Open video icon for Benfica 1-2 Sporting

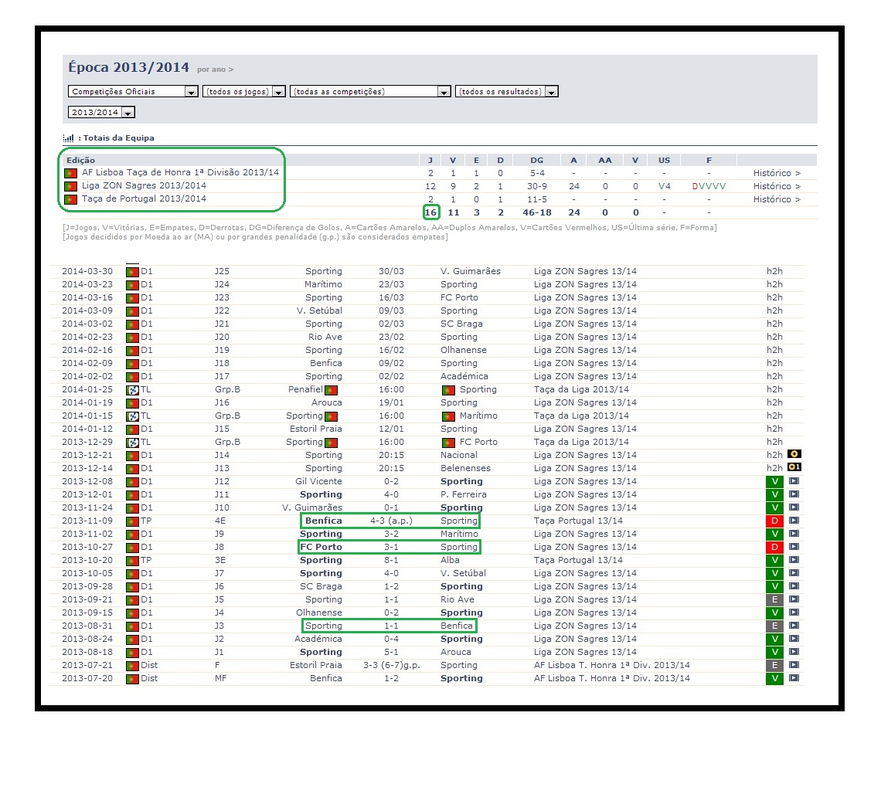pyautogui.click(x=794, y=678)
